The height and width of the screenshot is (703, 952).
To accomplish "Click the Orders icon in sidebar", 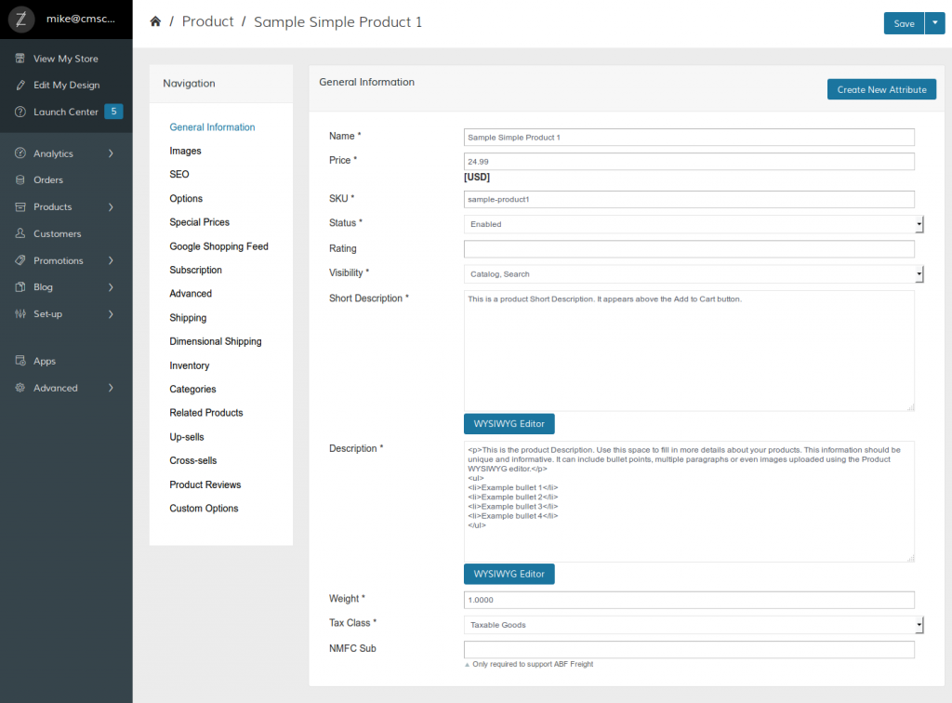I will (x=20, y=179).
